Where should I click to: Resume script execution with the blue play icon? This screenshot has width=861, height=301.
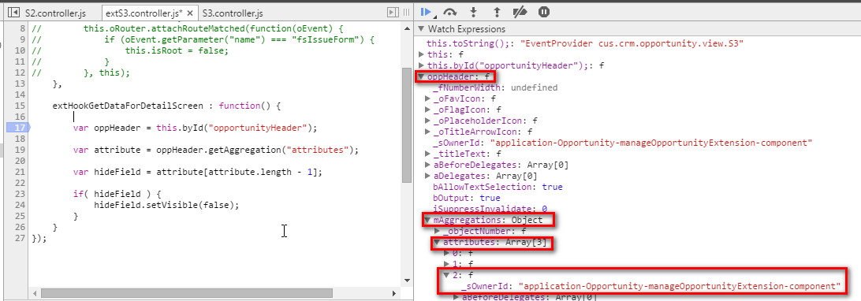coord(426,12)
